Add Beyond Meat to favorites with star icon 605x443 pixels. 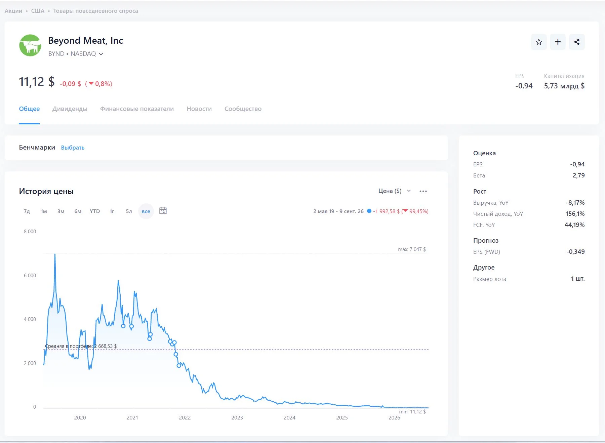pyautogui.click(x=539, y=42)
